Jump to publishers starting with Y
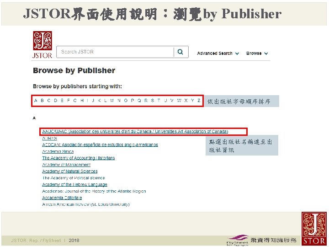Image resolution: width=329 pixels, height=247 pixels. click(192, 101)
